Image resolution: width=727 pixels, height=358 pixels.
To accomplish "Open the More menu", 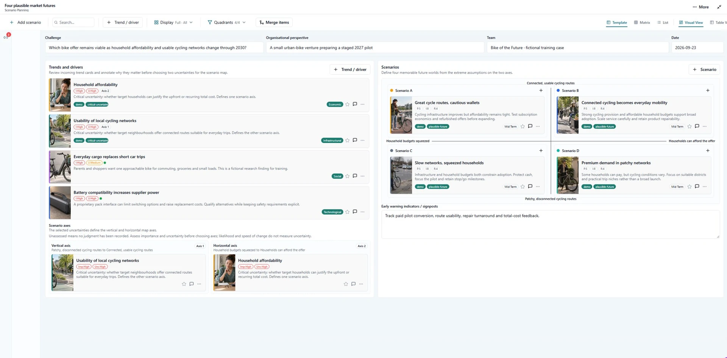I will coord(700,7).
